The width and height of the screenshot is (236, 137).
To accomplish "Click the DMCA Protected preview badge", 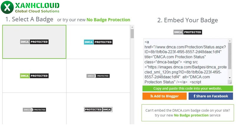I will pyautogui.click(x=188, y=32).
